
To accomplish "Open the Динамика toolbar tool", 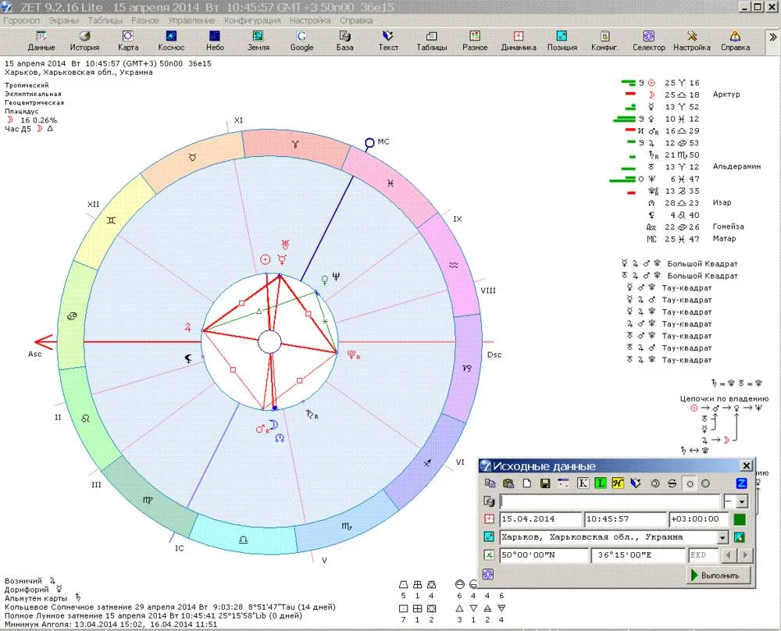I will pyautogui.click(x=519, y=41).
